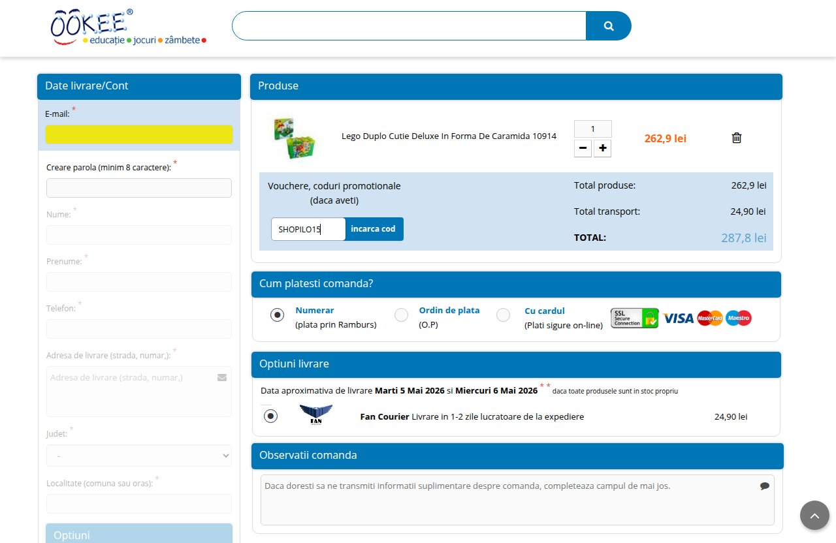Image resolution: width=836 pixels, height=543 pixels.
Task: Click the Maestro logo
Action: 739,318
